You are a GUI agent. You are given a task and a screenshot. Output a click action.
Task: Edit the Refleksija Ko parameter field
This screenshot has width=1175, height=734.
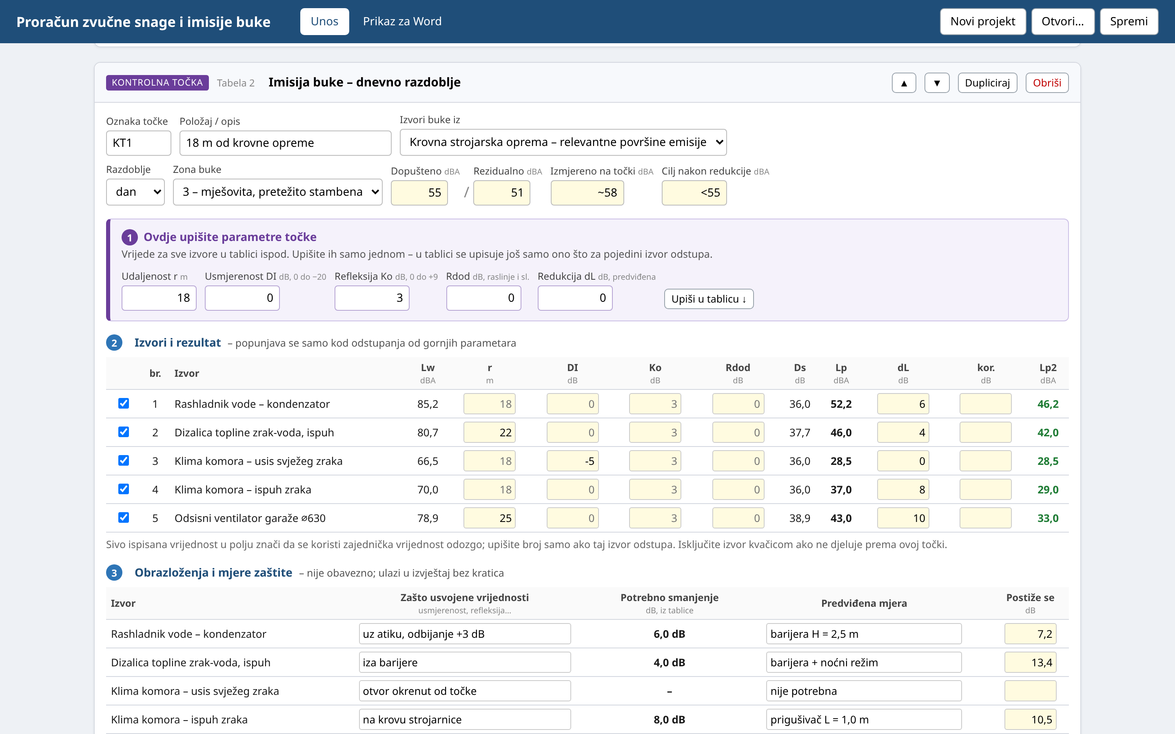coord(371,298)
